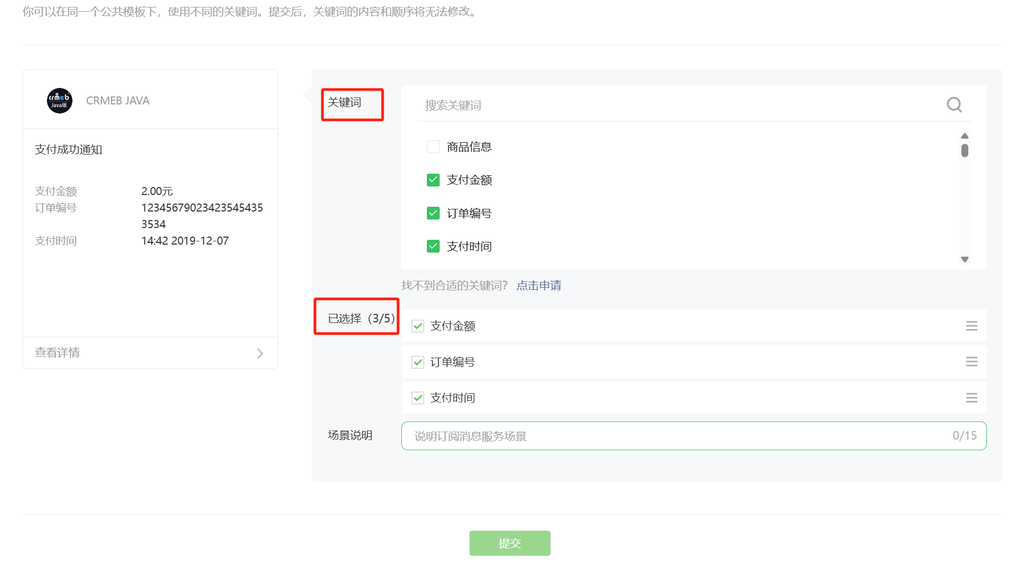Uncheck 支付时间 in keyword list
1028x576 pixels.
point(433,247)
